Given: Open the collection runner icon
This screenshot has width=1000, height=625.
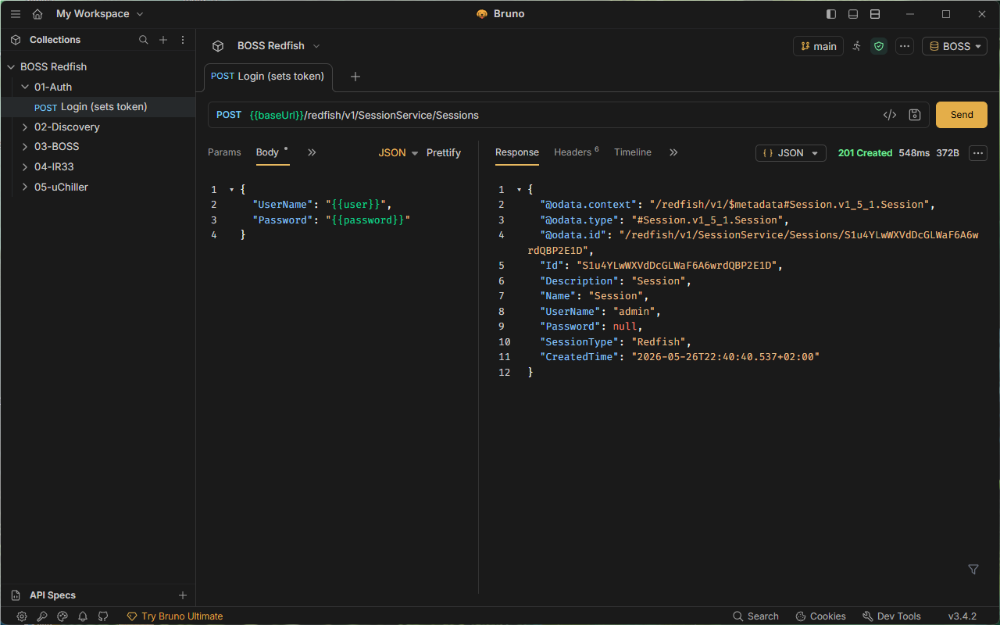Looking at the screenshot, I should tap(857, 46).
